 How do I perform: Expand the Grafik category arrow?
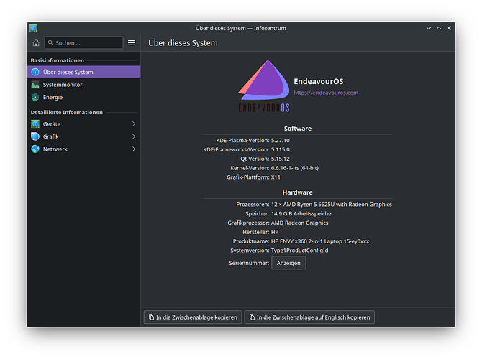click(133, 136)
